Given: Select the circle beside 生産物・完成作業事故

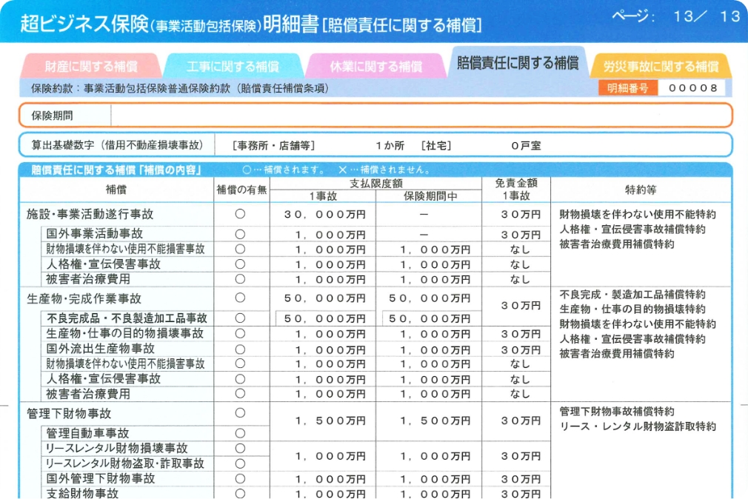Looking at the screenshot, I should click(240, 298).
